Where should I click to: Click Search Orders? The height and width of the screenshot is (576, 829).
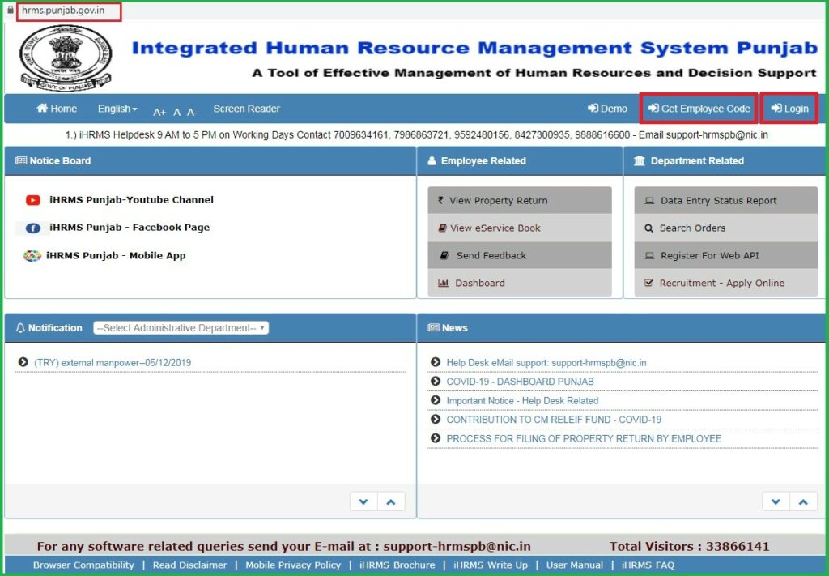(726, 228)
